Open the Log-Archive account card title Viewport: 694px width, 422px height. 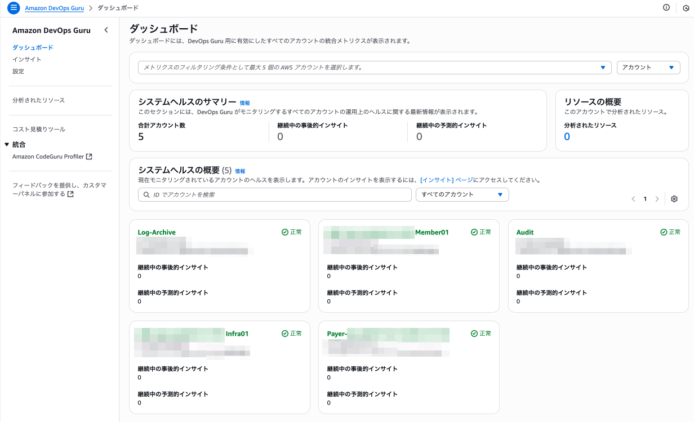[x=157, y=232]
